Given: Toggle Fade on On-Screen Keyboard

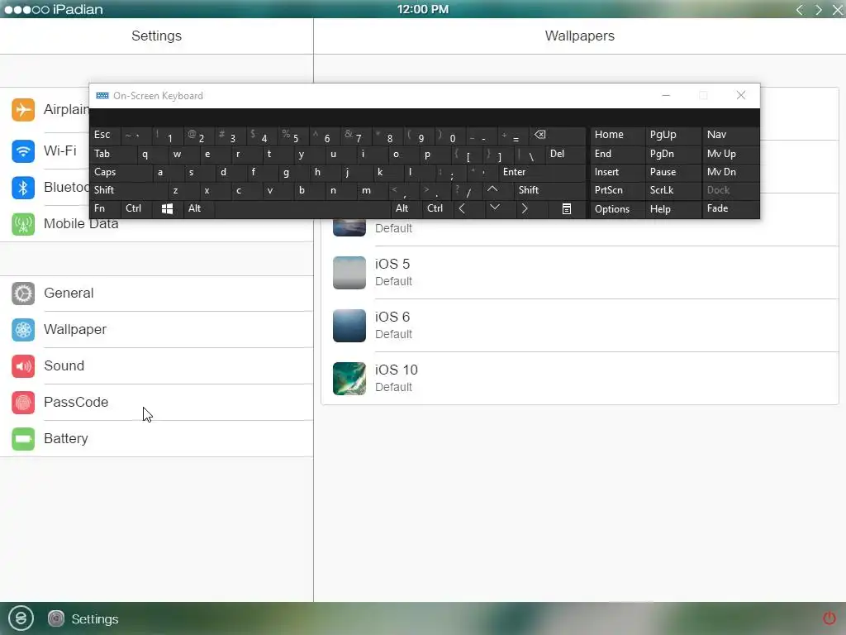Looking at the screenshot, I should click(730, 208).
